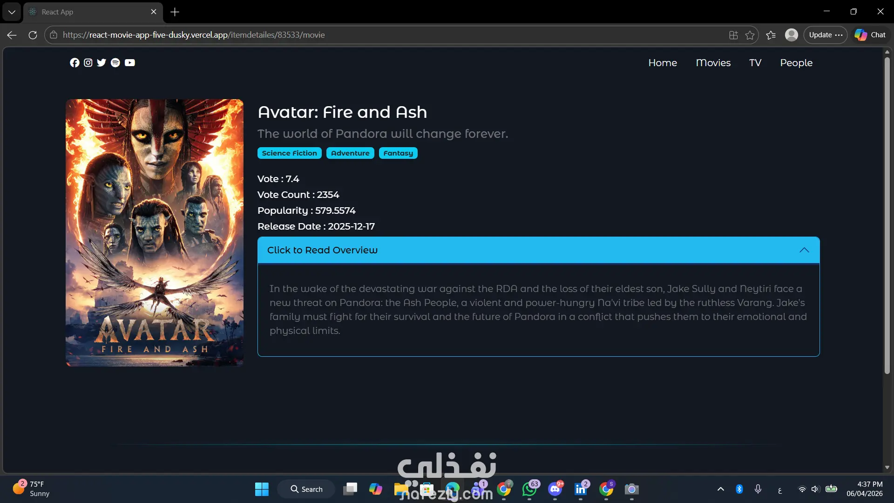
Task: Open the Copilot Chat button
Action: (870, 35)
